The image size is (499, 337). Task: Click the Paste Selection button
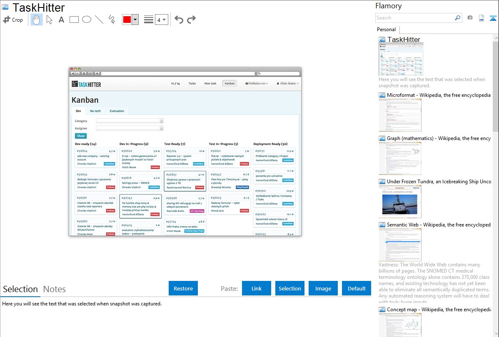pyautogui.click(x=289, y=288)
